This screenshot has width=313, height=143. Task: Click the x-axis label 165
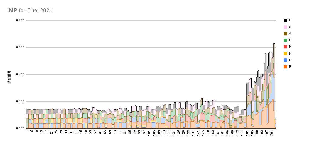coord(228,133)
